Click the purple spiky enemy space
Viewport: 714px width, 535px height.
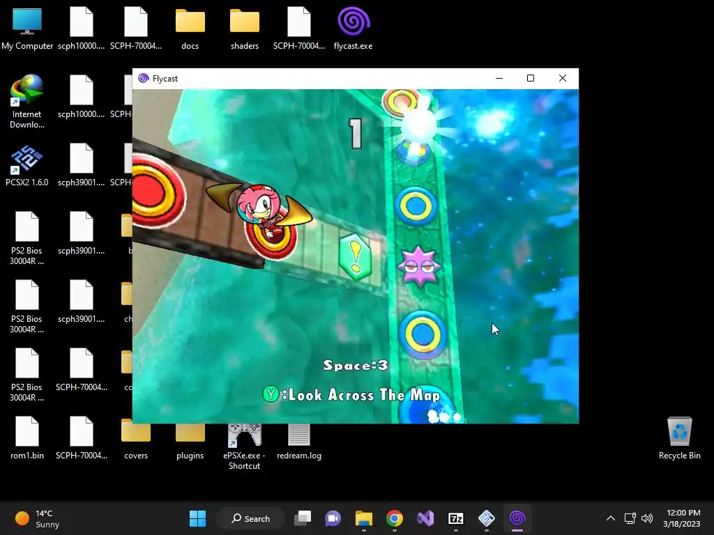click(x=419, y=267)
